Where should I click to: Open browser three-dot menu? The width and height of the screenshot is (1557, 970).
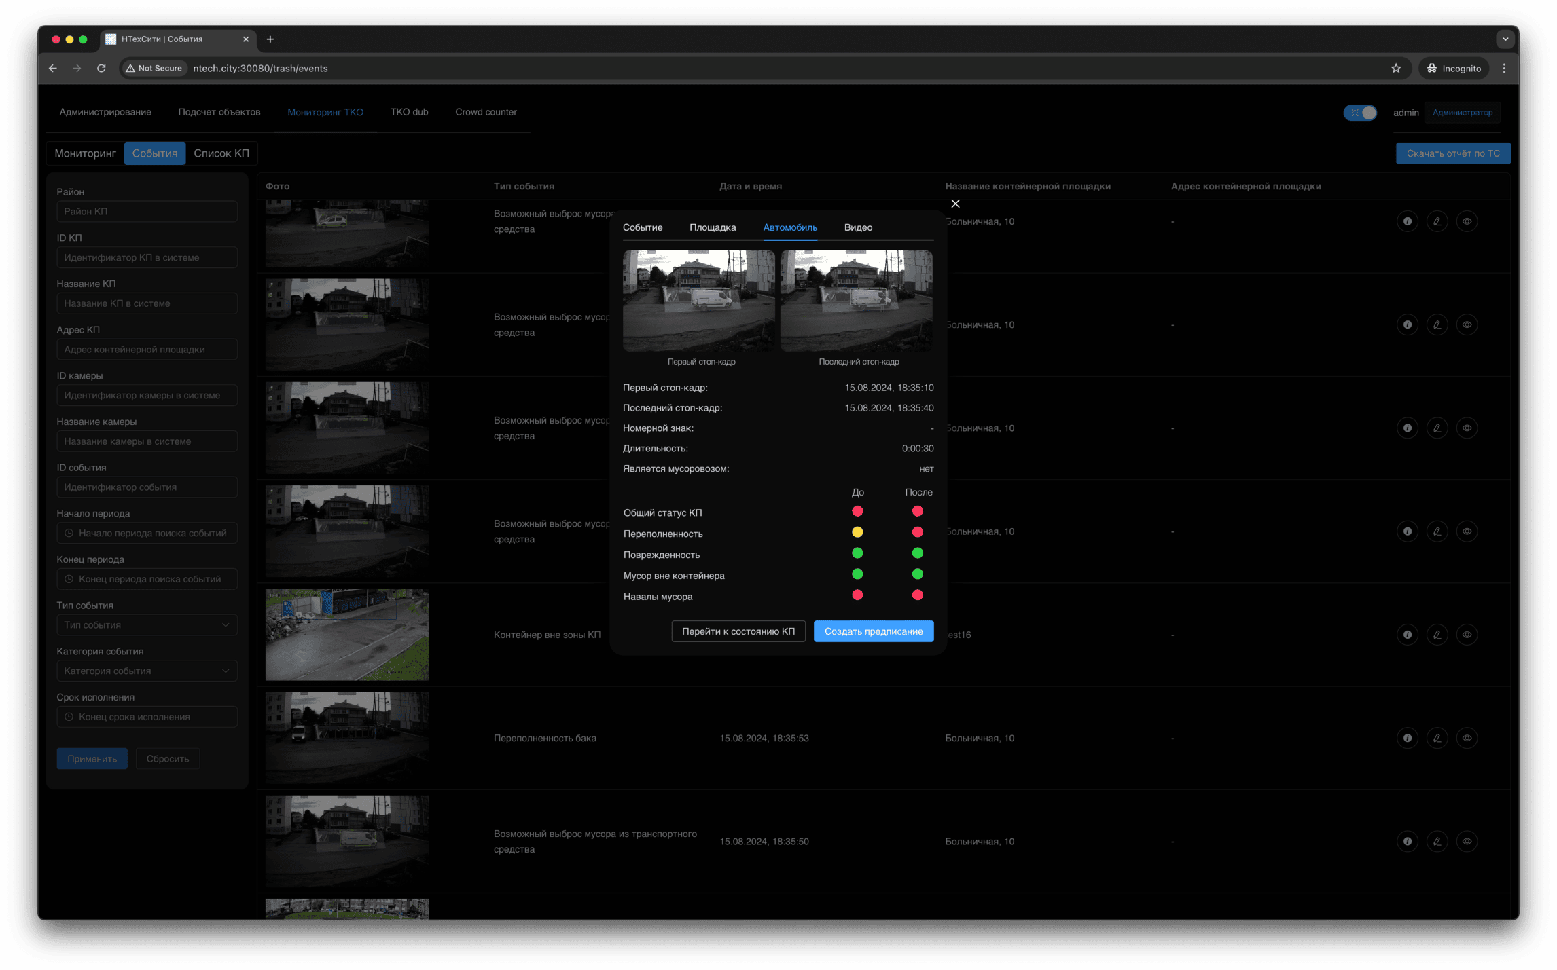click(x=1504, y=69)
